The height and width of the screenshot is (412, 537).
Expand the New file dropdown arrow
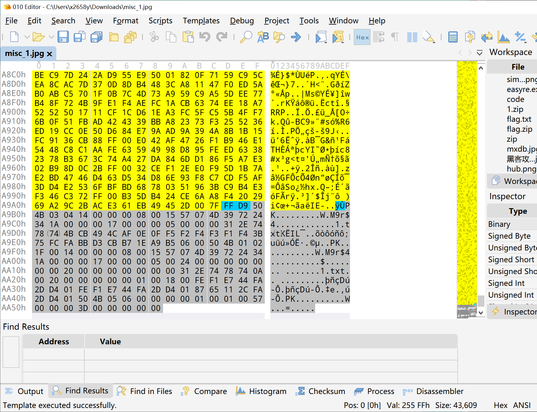tap(27, 37)
